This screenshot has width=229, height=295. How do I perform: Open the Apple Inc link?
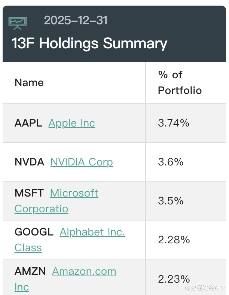(x=72, y=123)
